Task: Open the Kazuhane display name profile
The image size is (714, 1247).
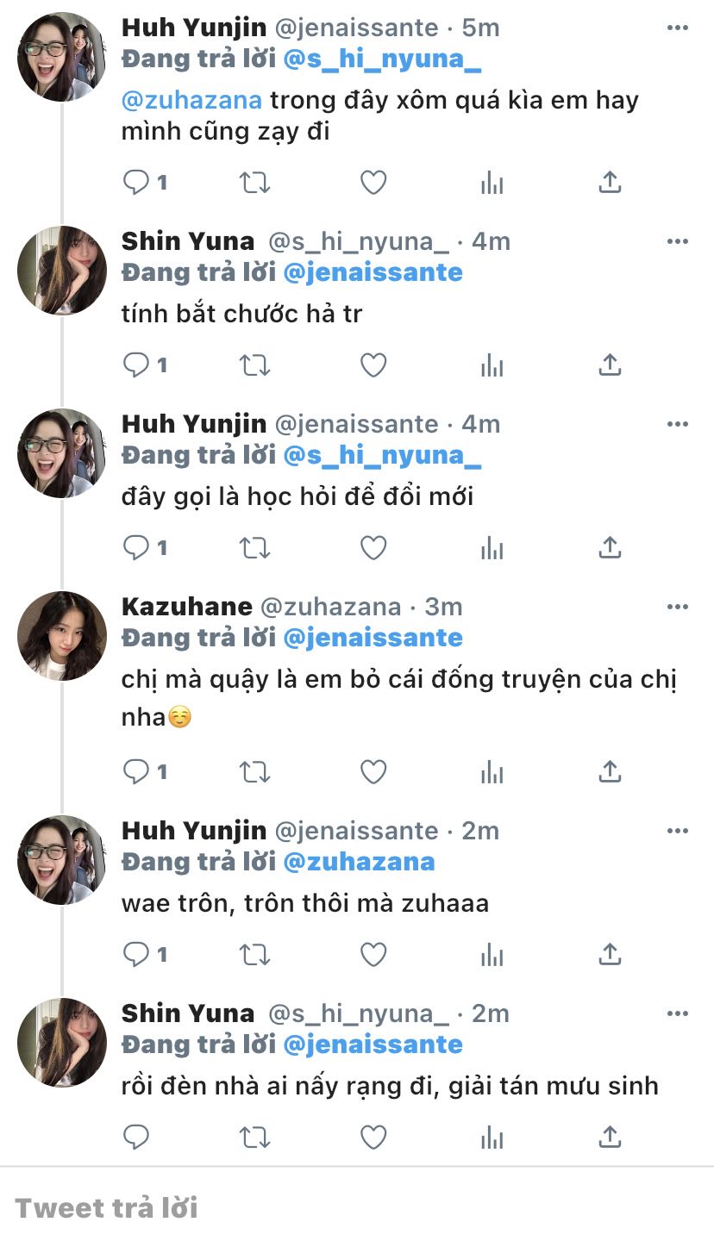Action: point(186,607)
